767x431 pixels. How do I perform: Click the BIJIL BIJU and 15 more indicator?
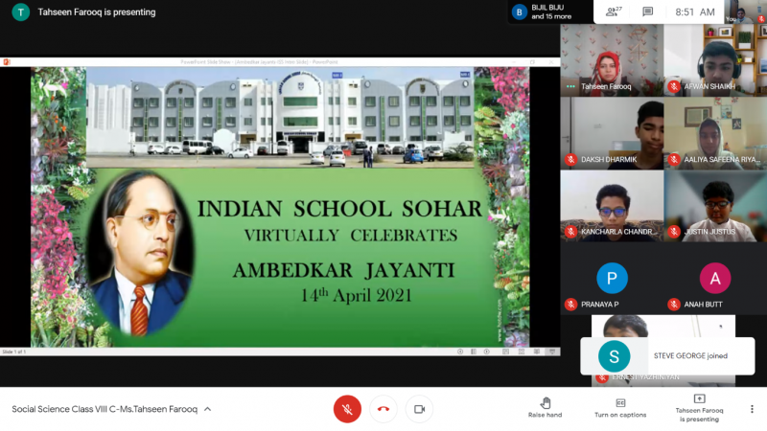[x=551, y=11]
